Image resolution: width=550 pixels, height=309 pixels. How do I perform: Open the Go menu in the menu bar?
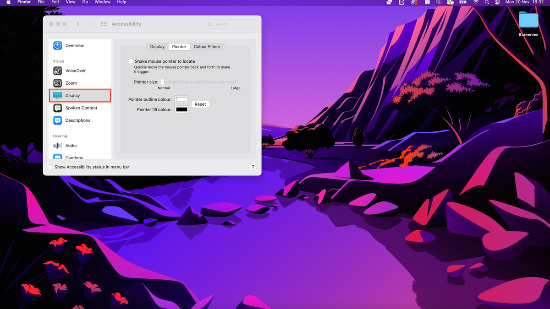[x=85, y=2]
